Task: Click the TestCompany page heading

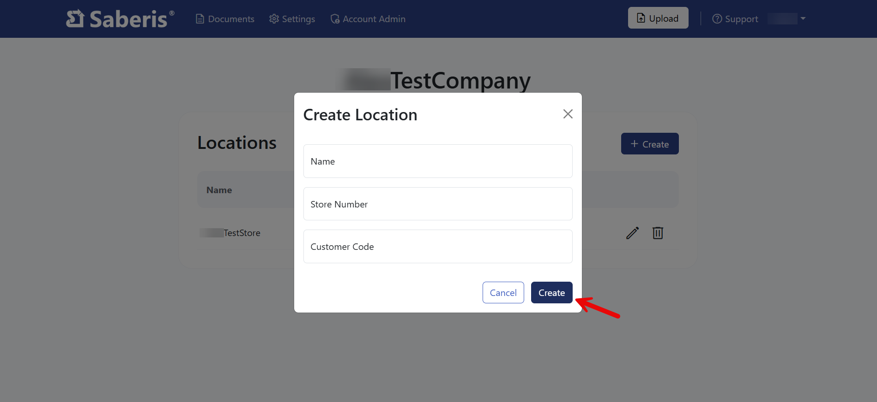Action: pos(460,81)
